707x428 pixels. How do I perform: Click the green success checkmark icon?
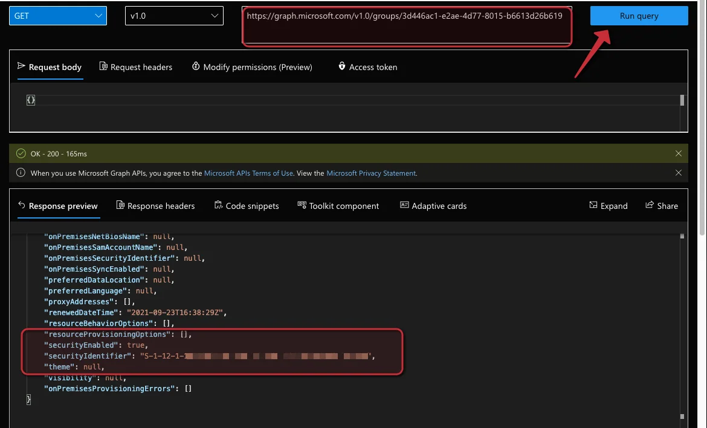point(21,153)
